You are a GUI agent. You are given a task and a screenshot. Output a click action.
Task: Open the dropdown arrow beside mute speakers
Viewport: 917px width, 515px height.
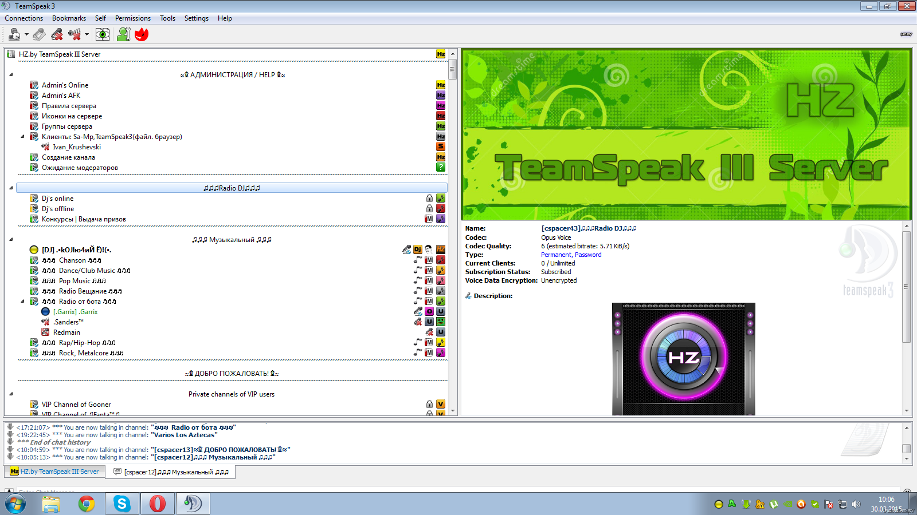87,34
